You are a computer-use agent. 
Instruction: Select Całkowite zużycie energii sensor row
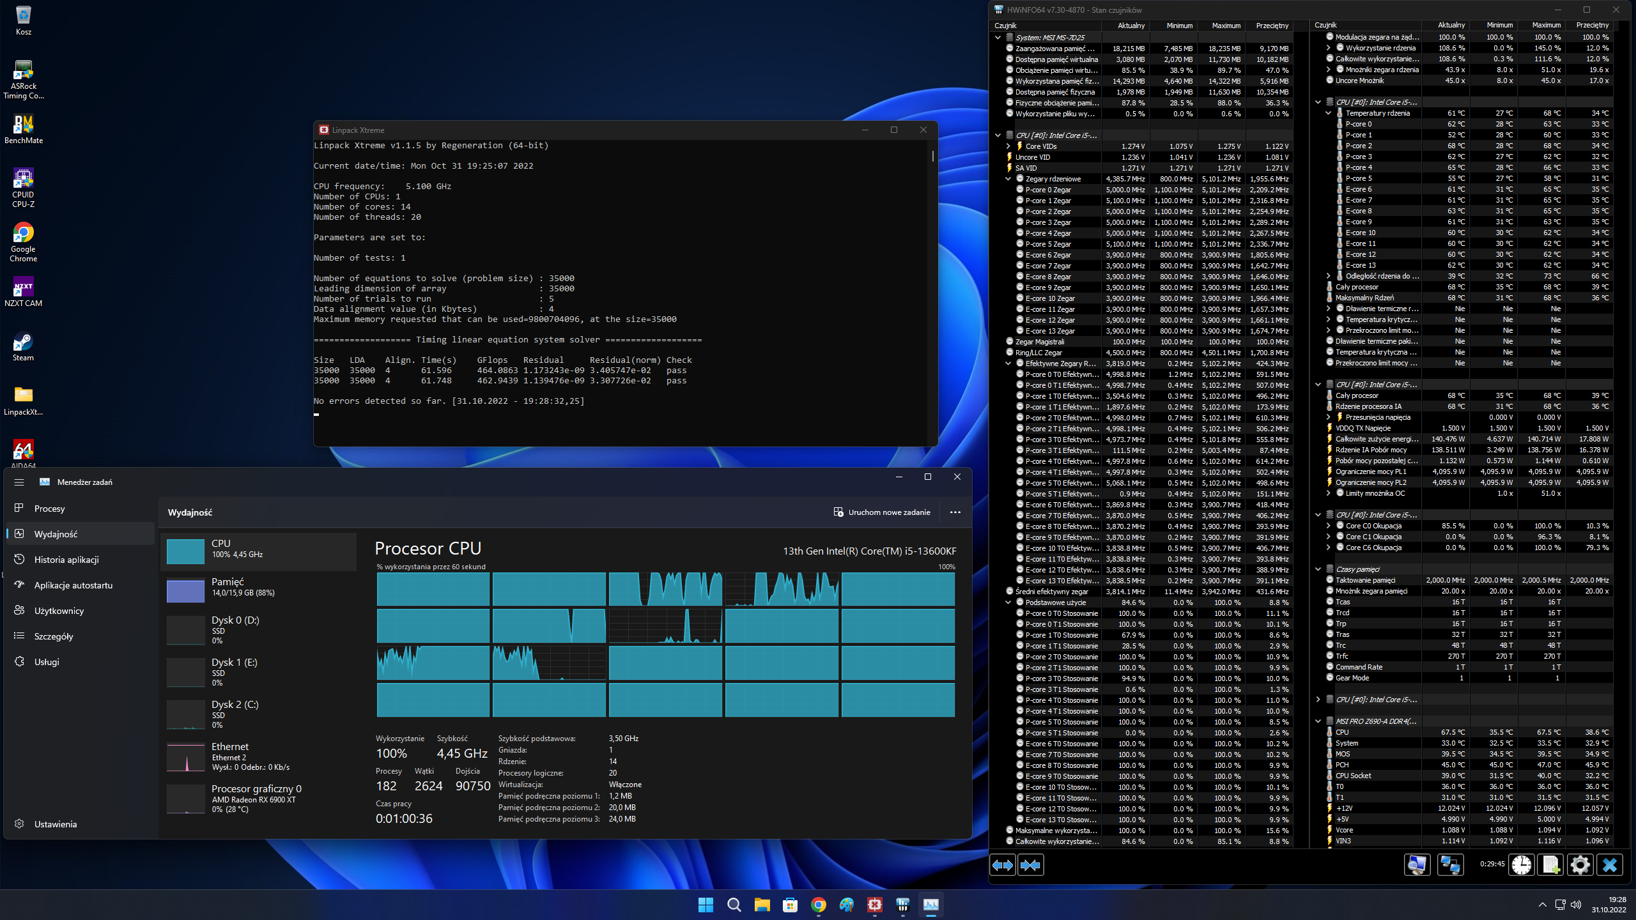(x=1470, y=439)
